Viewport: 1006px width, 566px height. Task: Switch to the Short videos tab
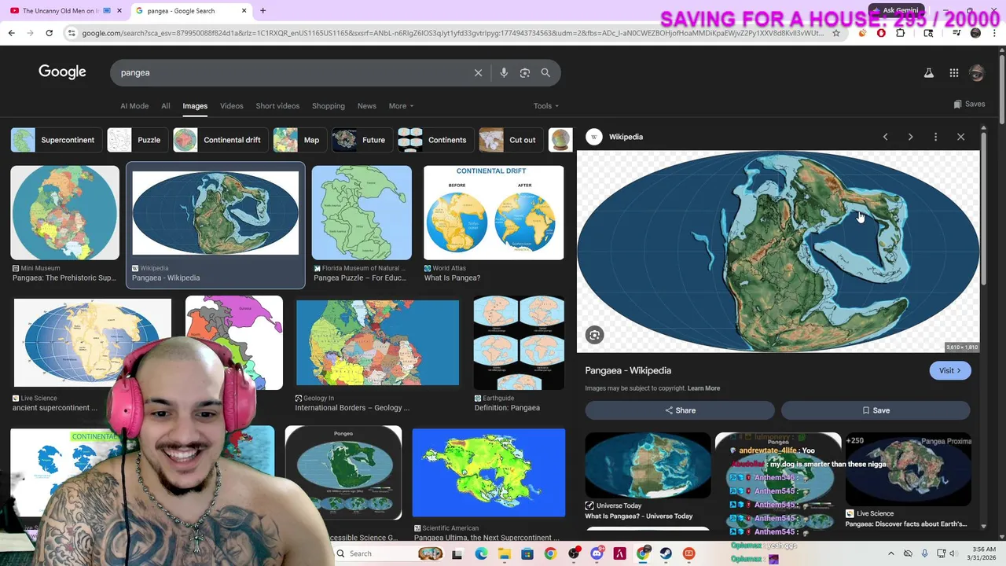277,106
